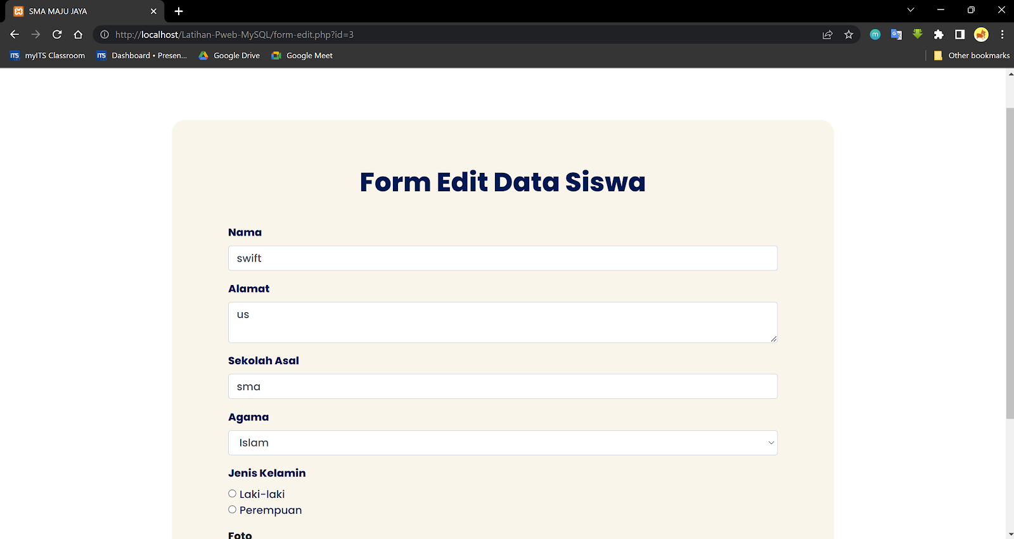1014x539 pixels.
Task: Open Google Drive bookmark
Action: [229, 56]
